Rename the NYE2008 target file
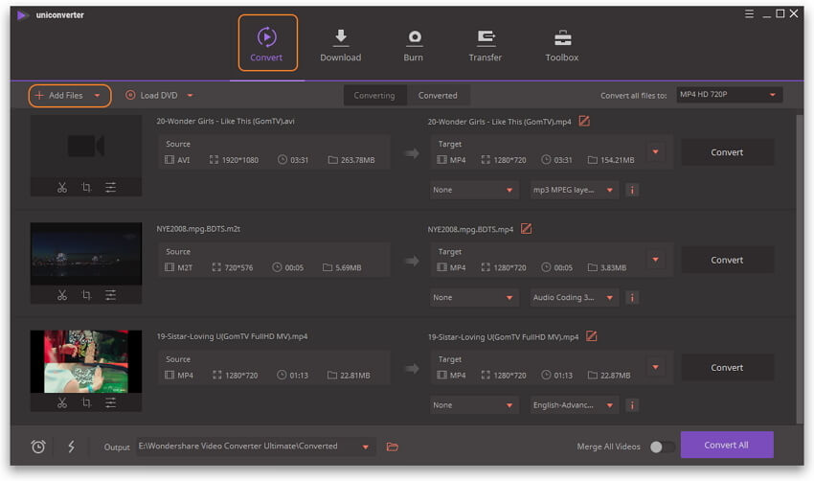This screenshot has width=814, height=481. click(526, 229)
